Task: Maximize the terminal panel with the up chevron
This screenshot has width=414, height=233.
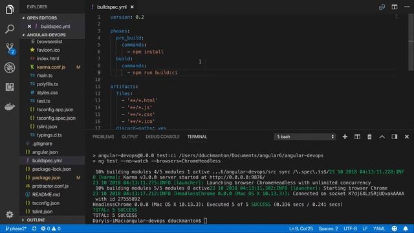Action: click(382, 137)
